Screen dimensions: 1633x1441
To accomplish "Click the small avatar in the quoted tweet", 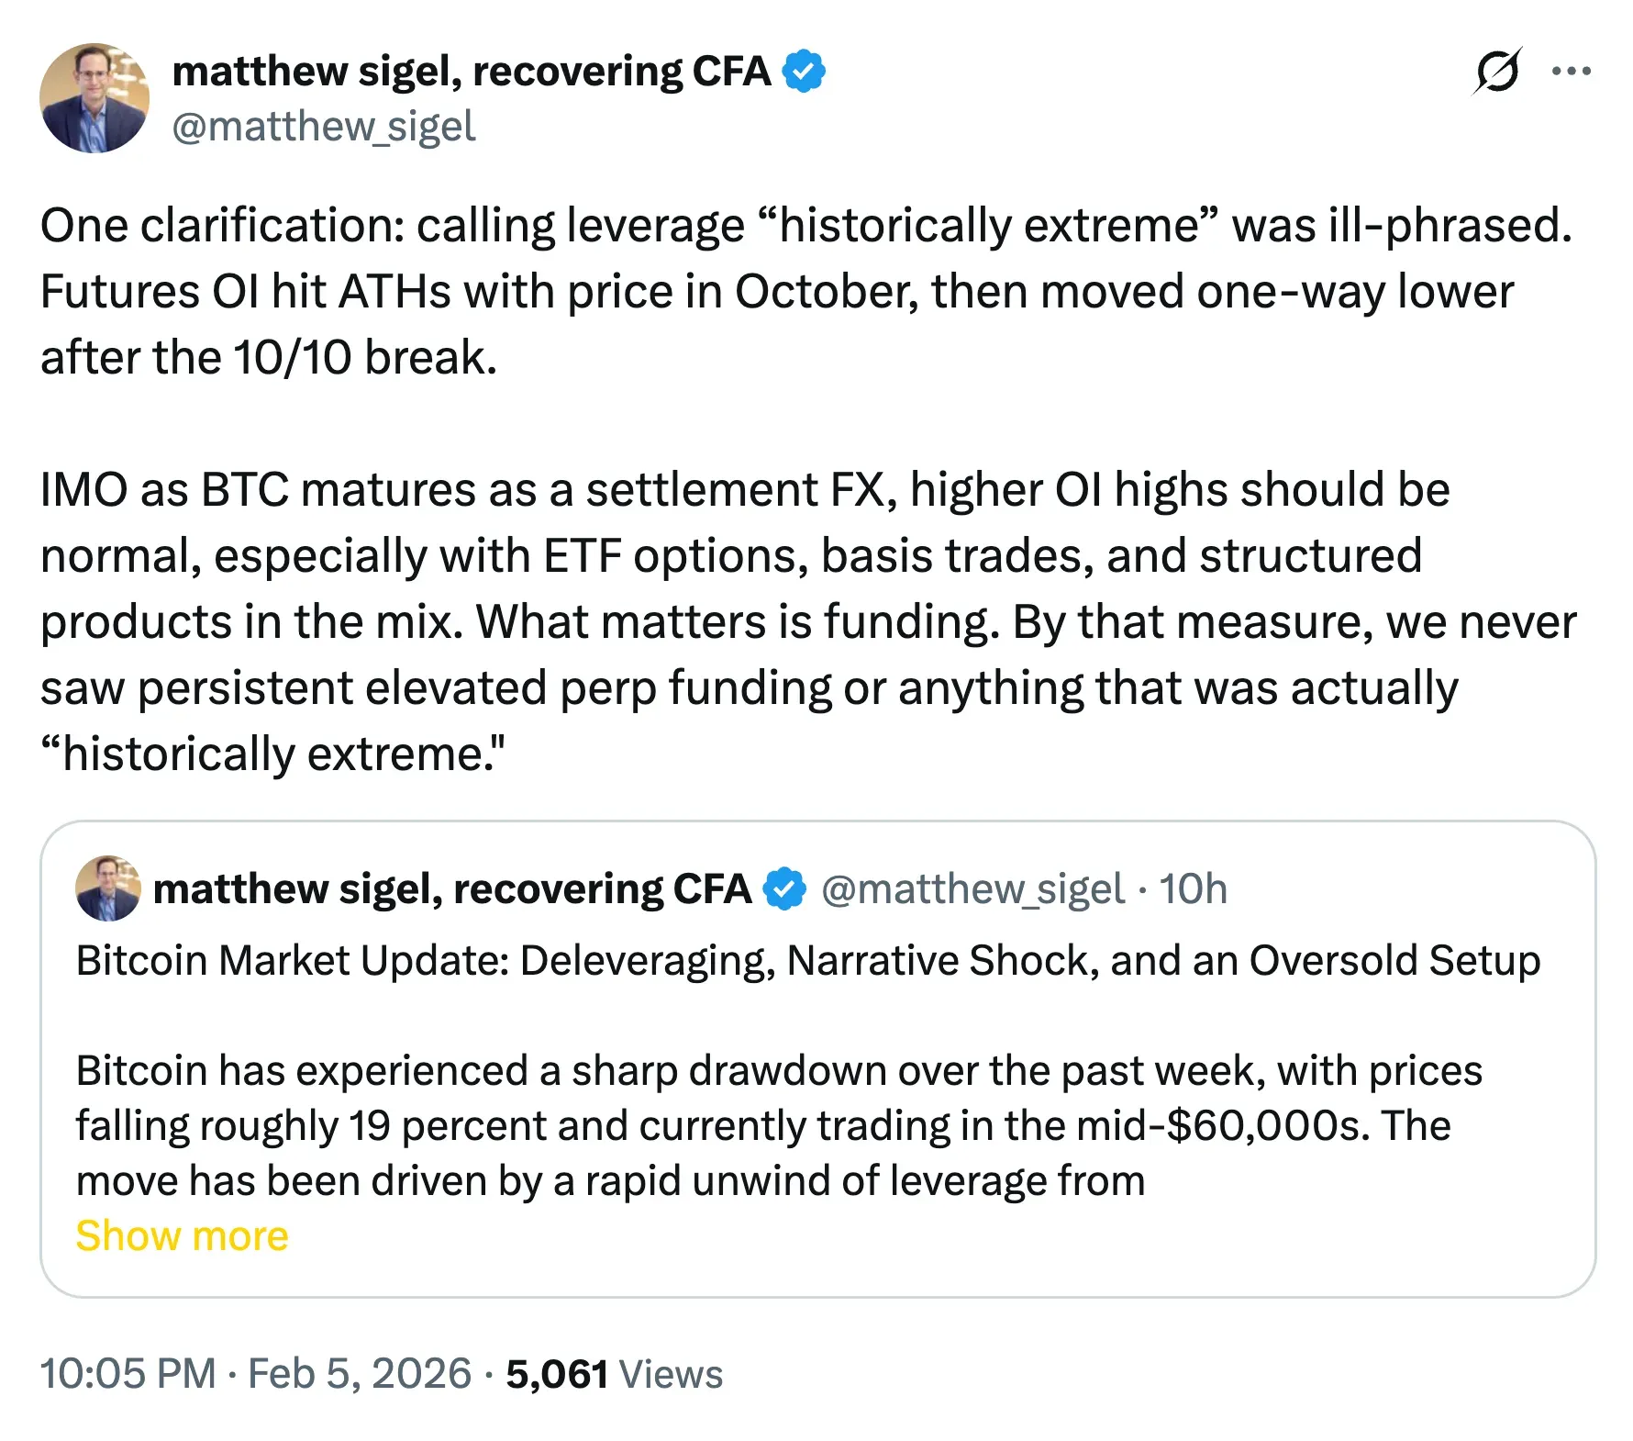I will coord(108,888).
